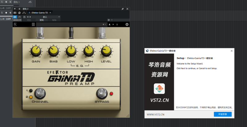The width and height of the screenshot is (247, 127).
Task: Open the Efektor Gainia TD plugin selector dropdown
Action: 50,13
